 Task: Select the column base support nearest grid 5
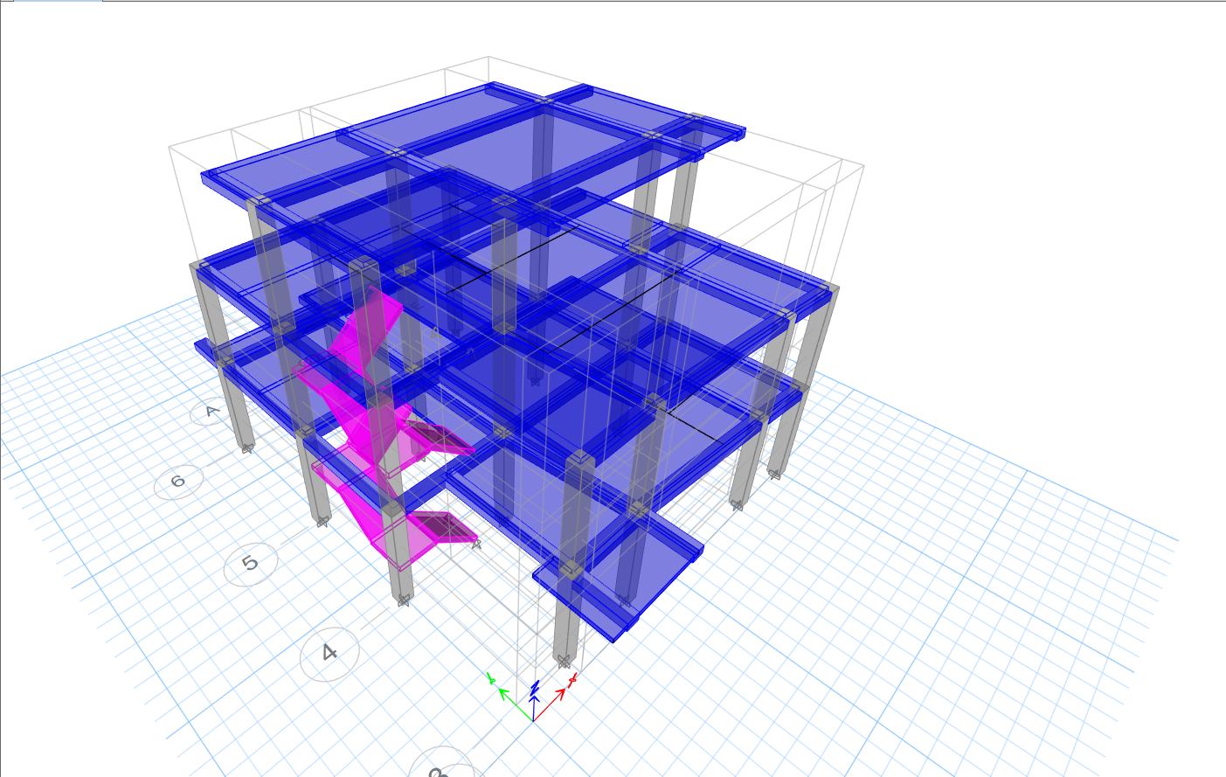coord(322,522)
